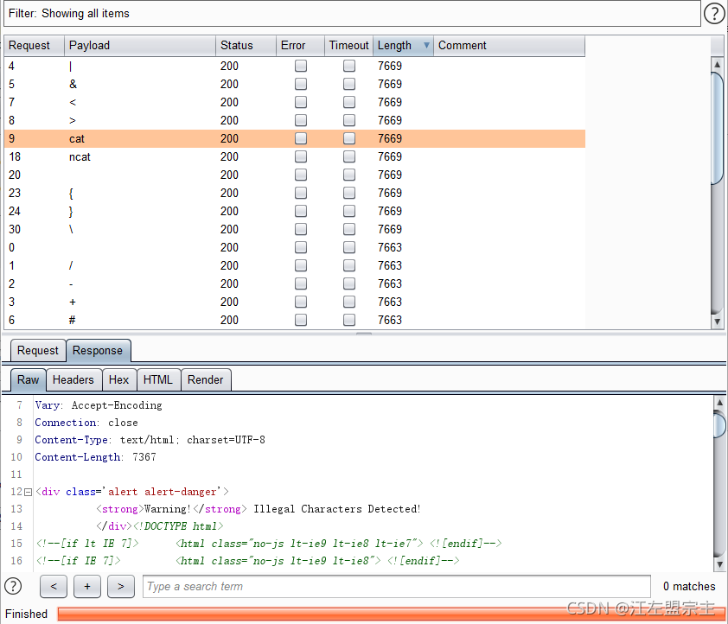Select request 30 with backslash payload

(294, 229)
